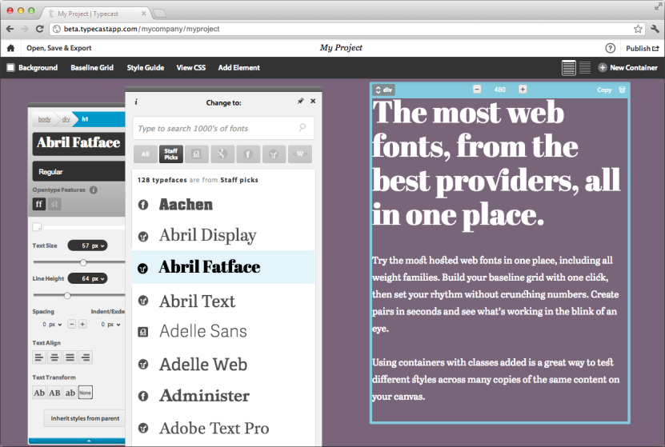Screen dimensions: 665x447
Task: Show light baseline grid lines icon
Action: 585,67
